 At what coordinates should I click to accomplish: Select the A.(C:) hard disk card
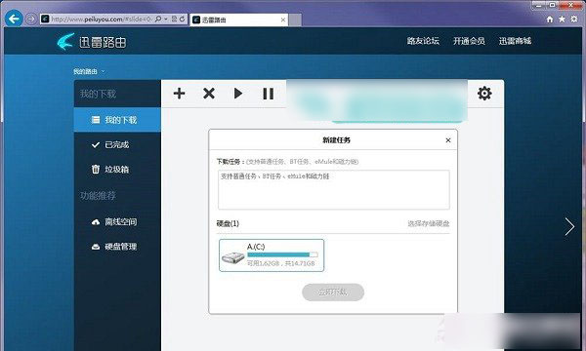pos(272,255)
